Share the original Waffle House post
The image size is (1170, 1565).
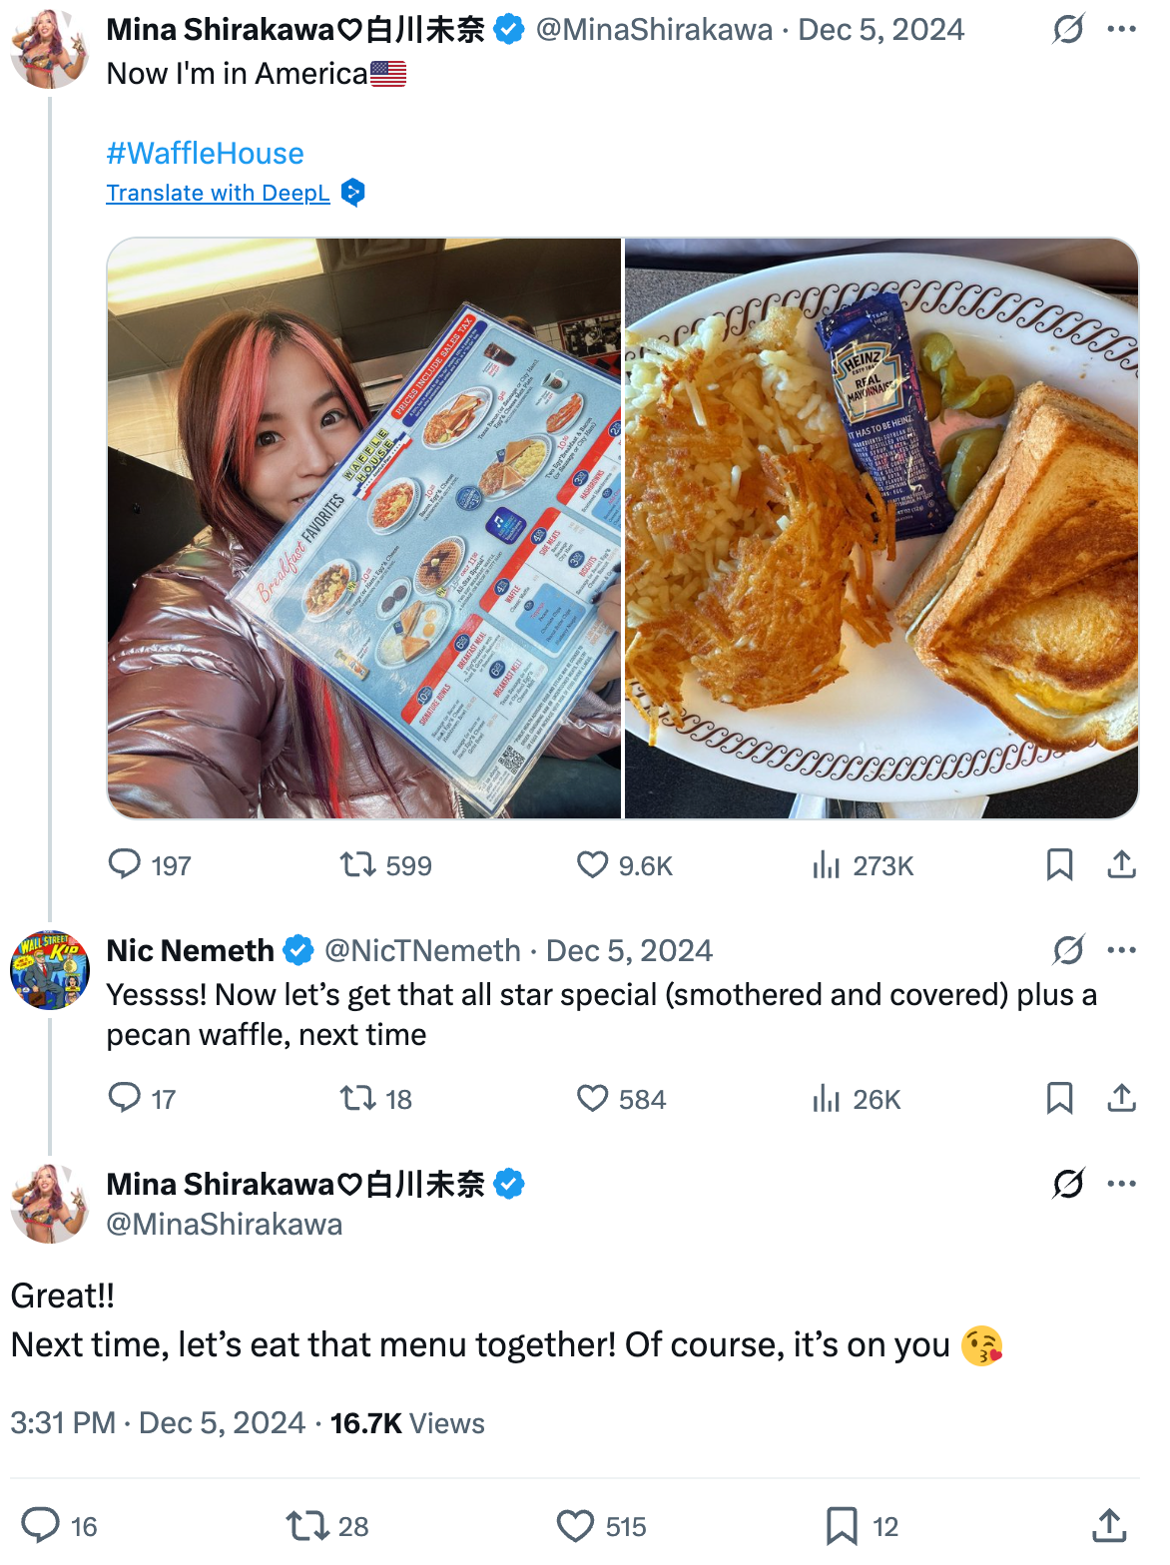pos(1121,864)
